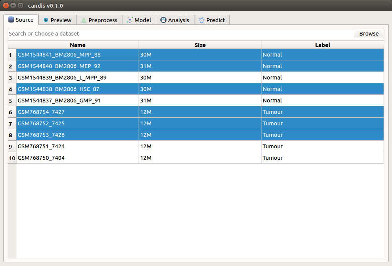Image resolution: width=392 pixels, height=266 pixels.
Task: Sort by the Label column header
Action: 322,45
